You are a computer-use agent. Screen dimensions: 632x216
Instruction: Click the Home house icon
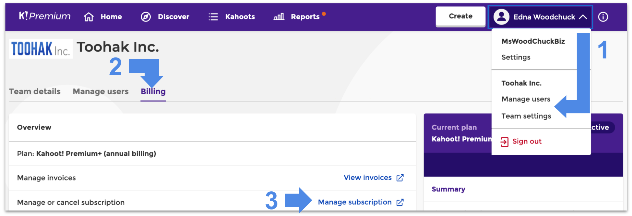click(89, 17)
